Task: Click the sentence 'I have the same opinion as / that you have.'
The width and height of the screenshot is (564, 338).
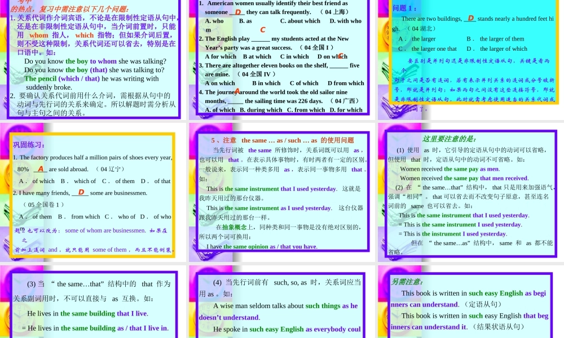Action: 262,246
